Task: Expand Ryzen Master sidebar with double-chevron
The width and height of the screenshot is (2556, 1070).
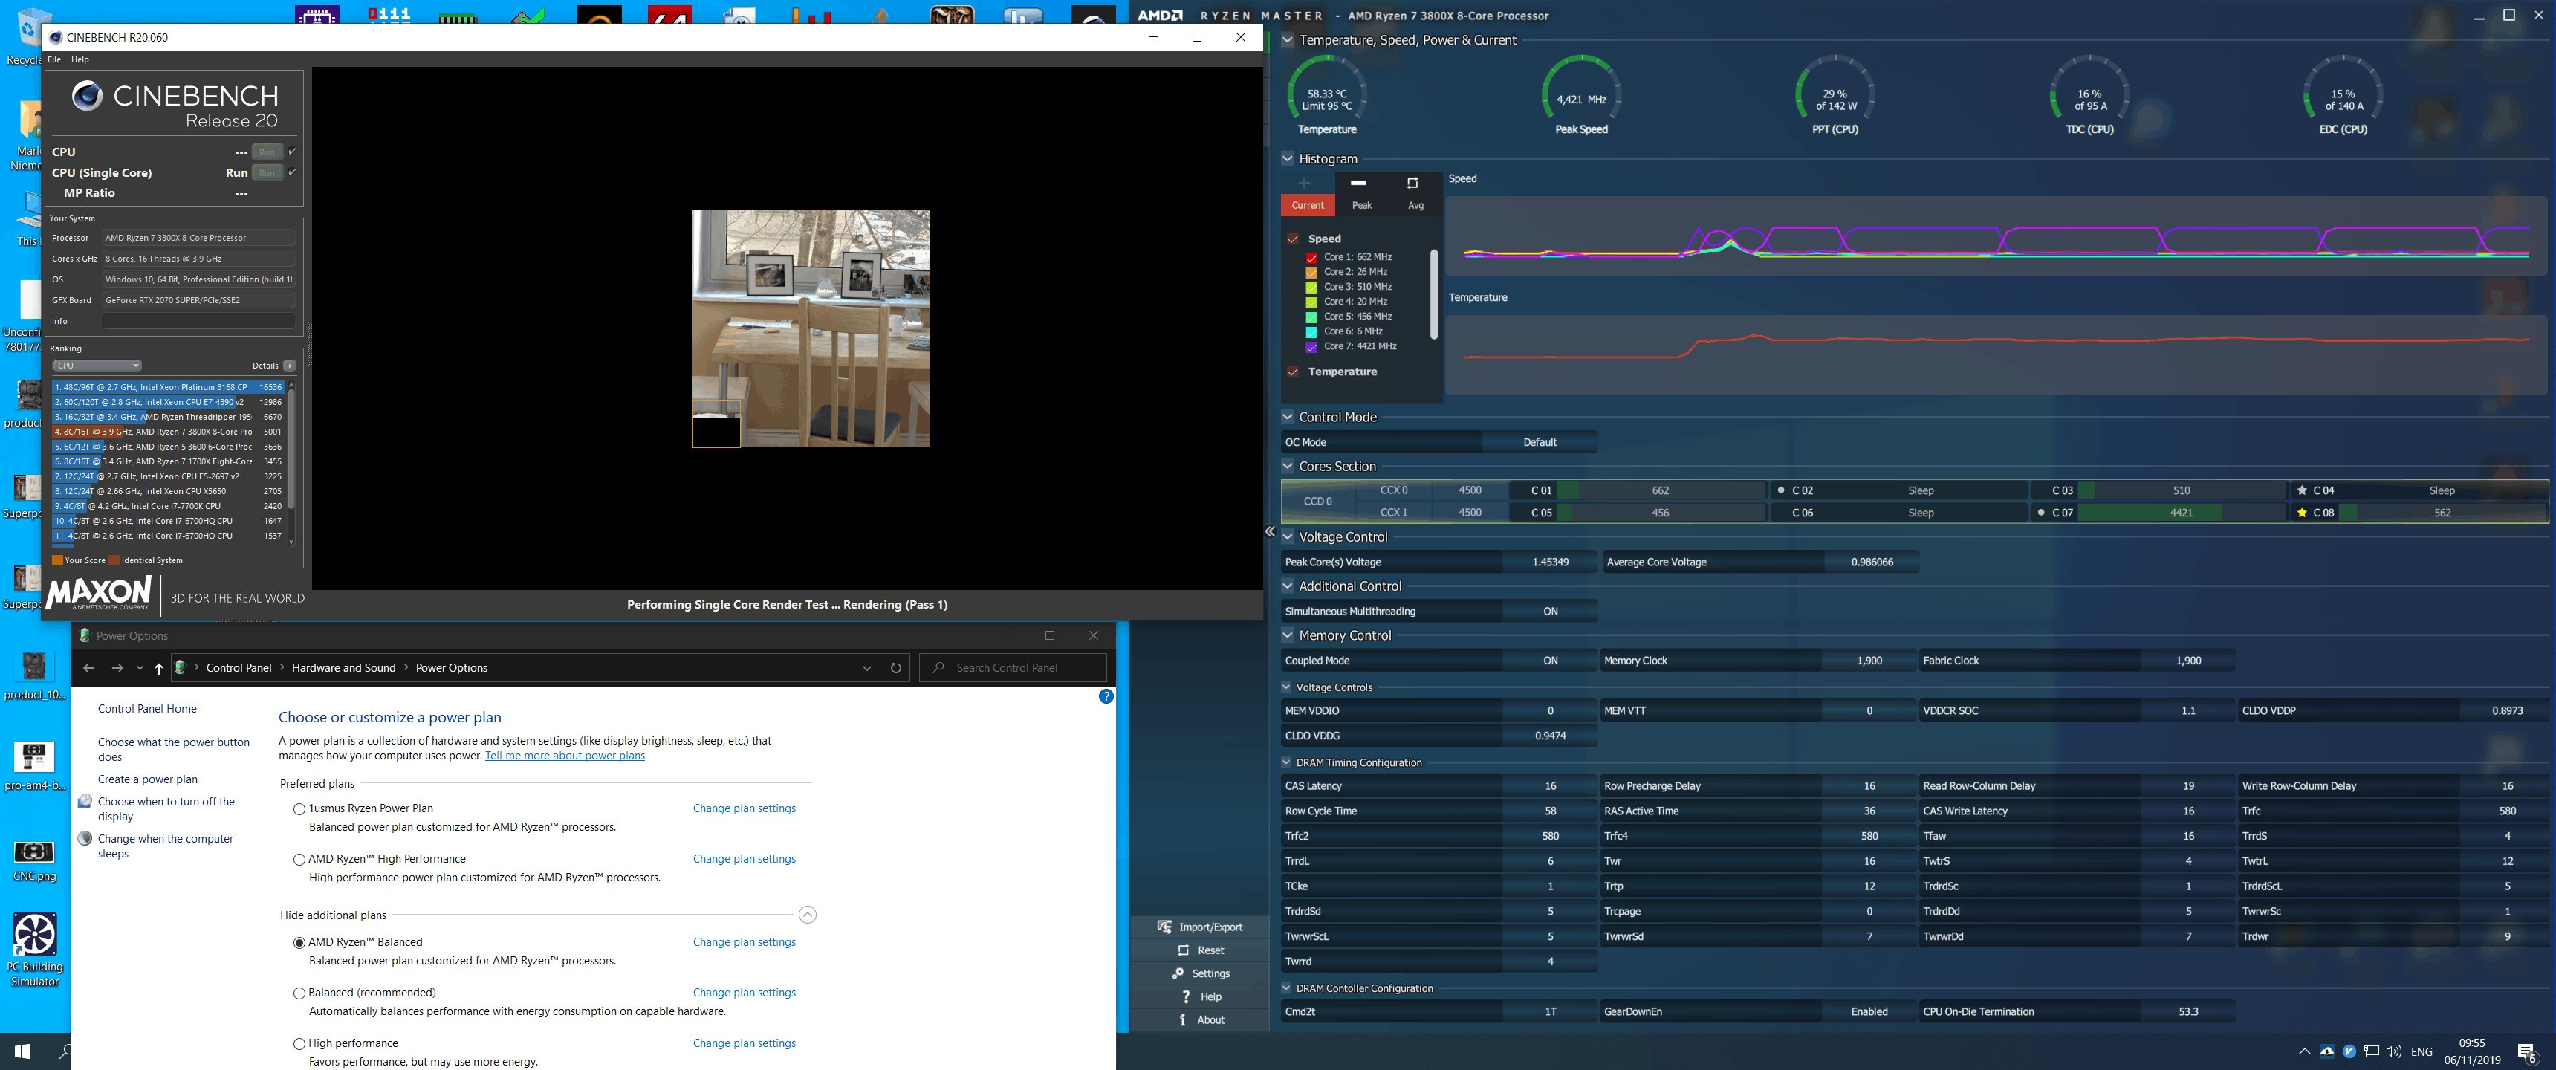Action: [x=1270, y=532]
